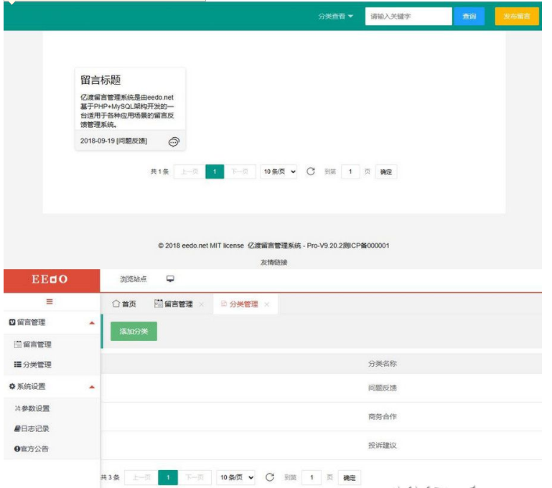
Task: Click the home icon on 首页 tab
Action: point(116,304)
